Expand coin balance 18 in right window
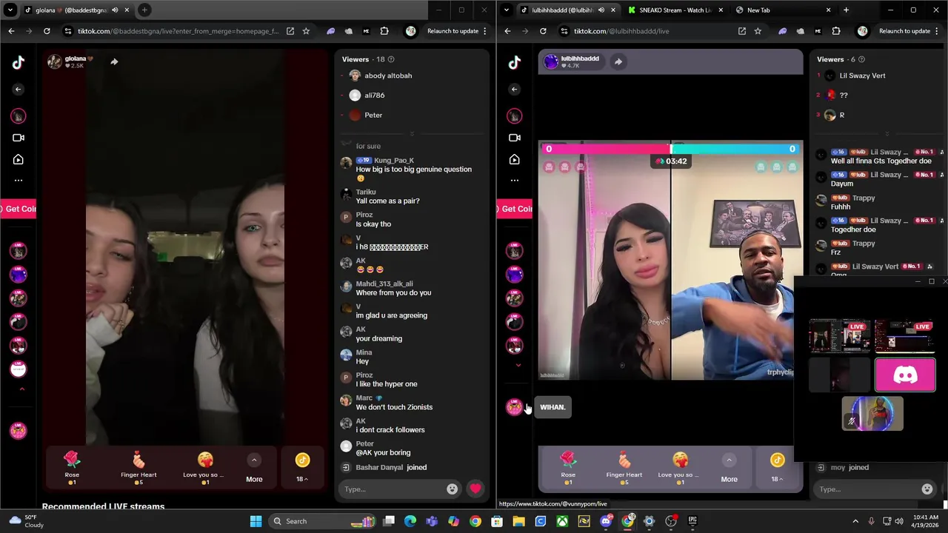This screenshot has width=948, height=533. 777,467
